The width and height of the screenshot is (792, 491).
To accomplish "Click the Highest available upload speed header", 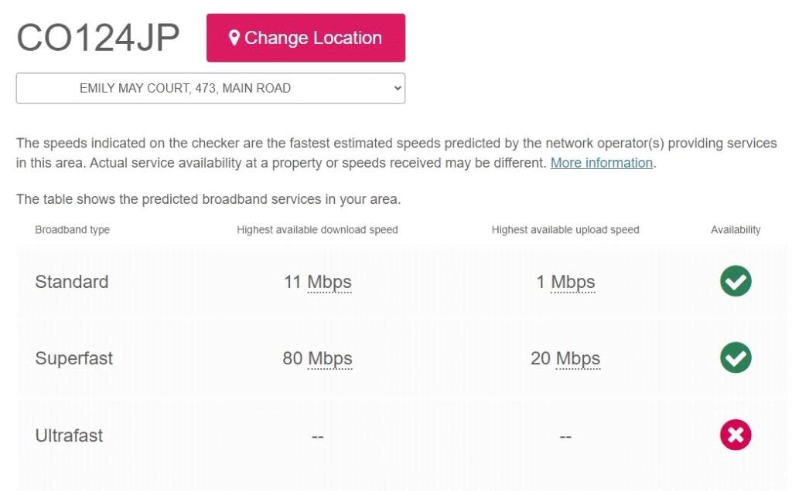I will [565, 229].
